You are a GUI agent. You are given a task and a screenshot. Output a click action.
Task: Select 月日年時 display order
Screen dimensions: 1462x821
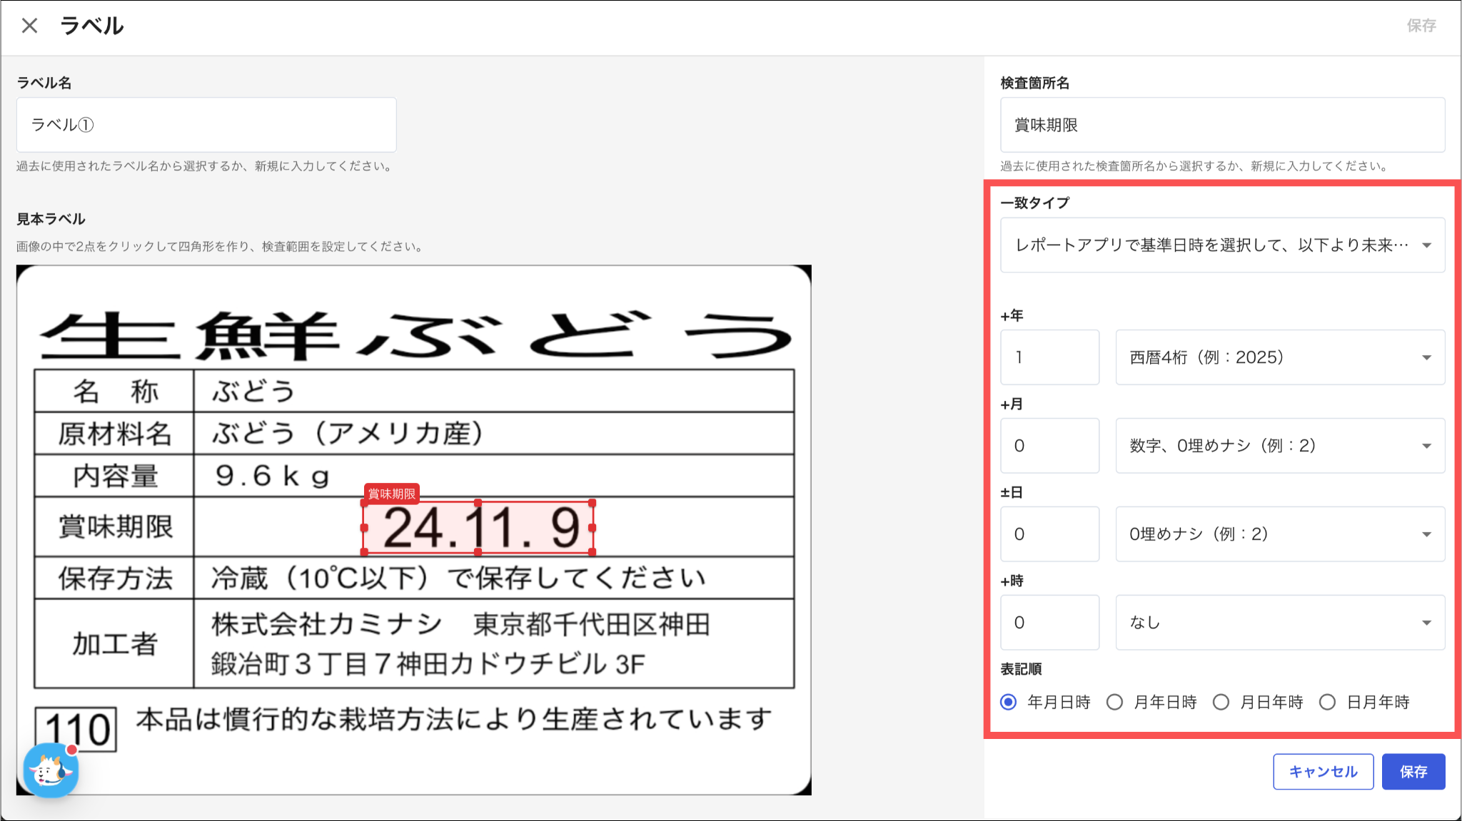tap(1221, 702)
